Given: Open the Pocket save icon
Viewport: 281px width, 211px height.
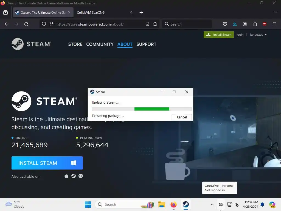Looking at the screenshot, I should pyautogui.click(x=225, y=24).
